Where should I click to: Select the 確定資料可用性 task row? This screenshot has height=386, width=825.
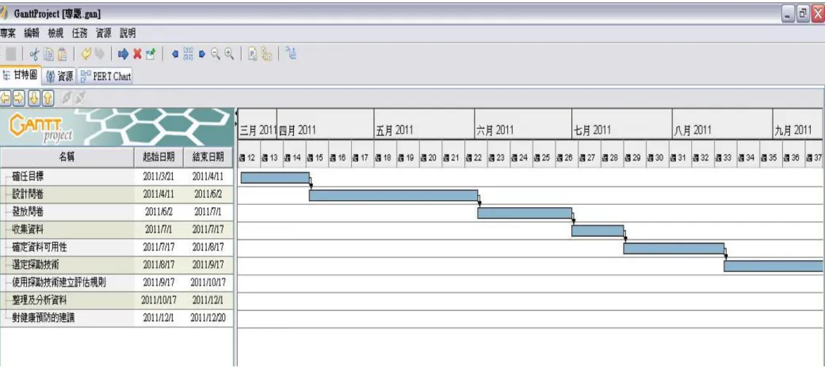click(116, 248)
